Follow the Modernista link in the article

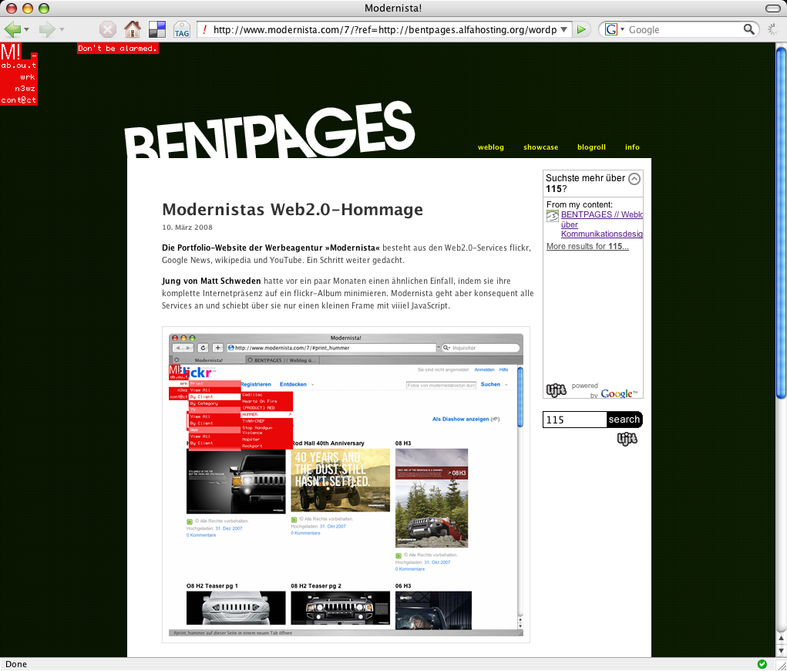coord(352,248)
